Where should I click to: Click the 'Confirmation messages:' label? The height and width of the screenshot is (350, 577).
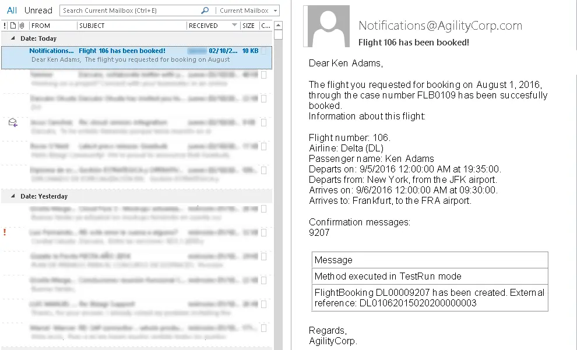point(360,222)
